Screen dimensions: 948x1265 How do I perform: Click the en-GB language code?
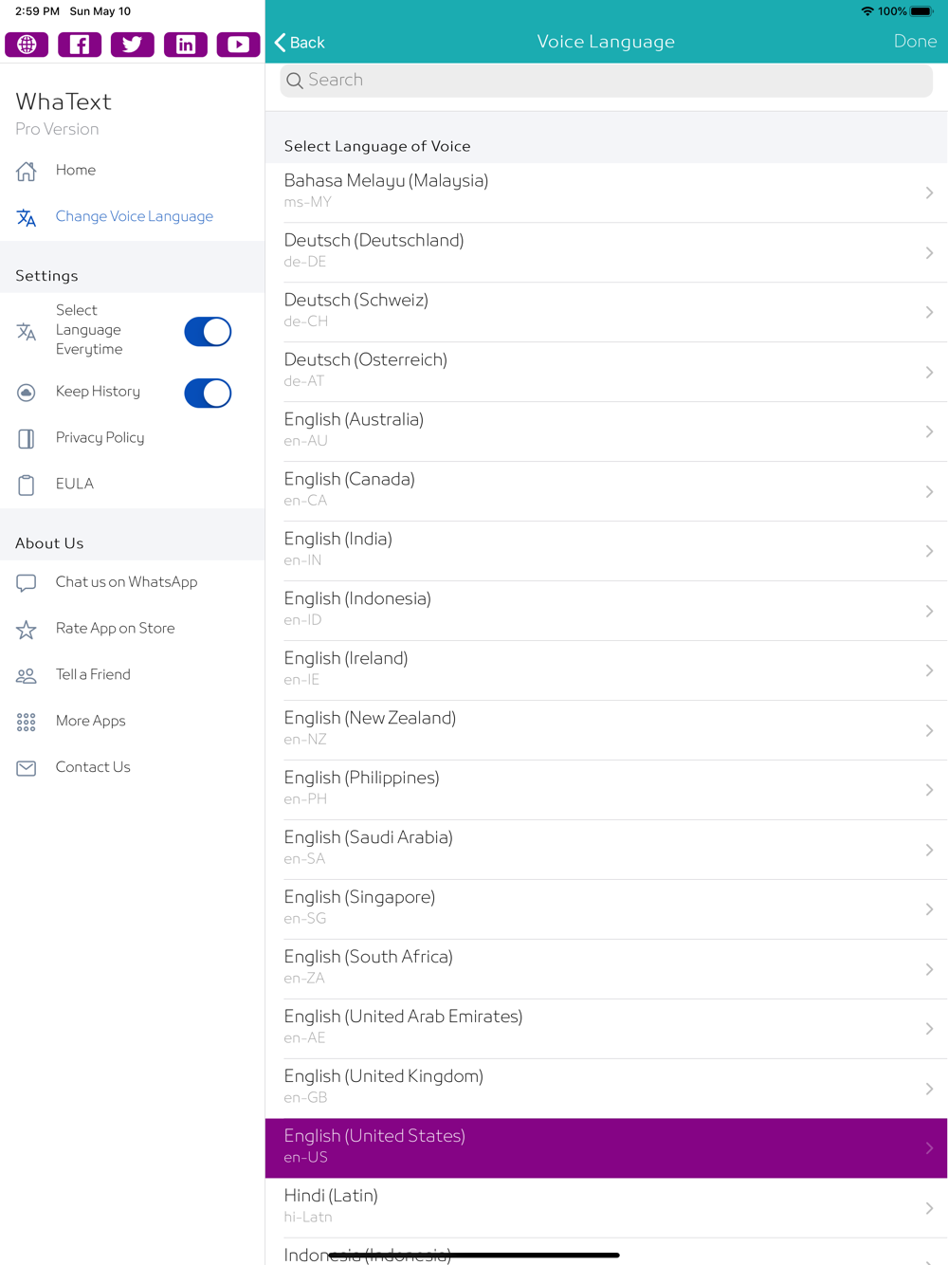[305, 1098]
